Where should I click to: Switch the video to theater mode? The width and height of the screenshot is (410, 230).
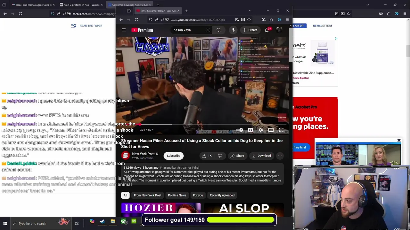click(271, 130)
